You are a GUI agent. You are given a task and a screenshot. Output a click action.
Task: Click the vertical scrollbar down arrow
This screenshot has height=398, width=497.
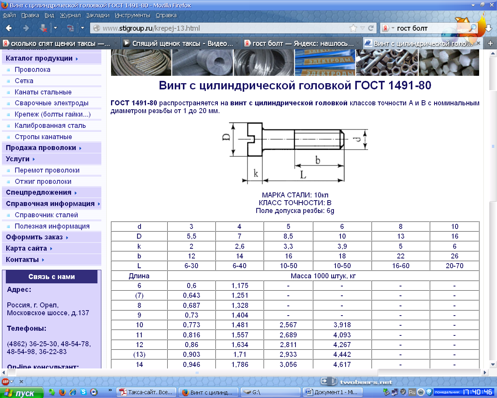(493, 365)
